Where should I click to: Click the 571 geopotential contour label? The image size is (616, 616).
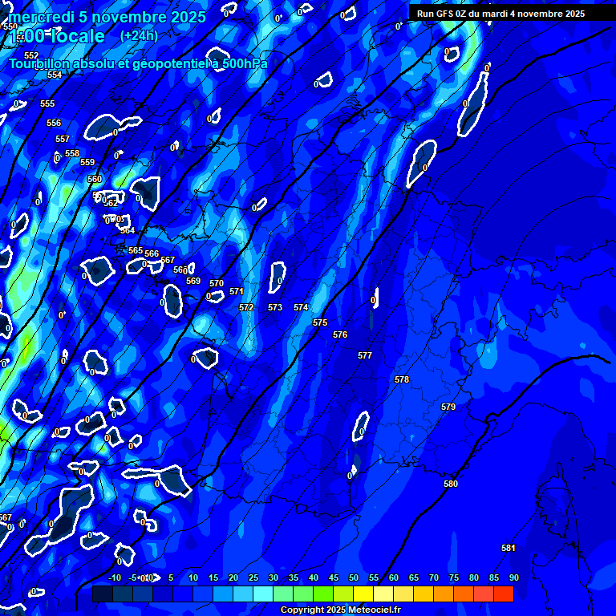point(236,291)
